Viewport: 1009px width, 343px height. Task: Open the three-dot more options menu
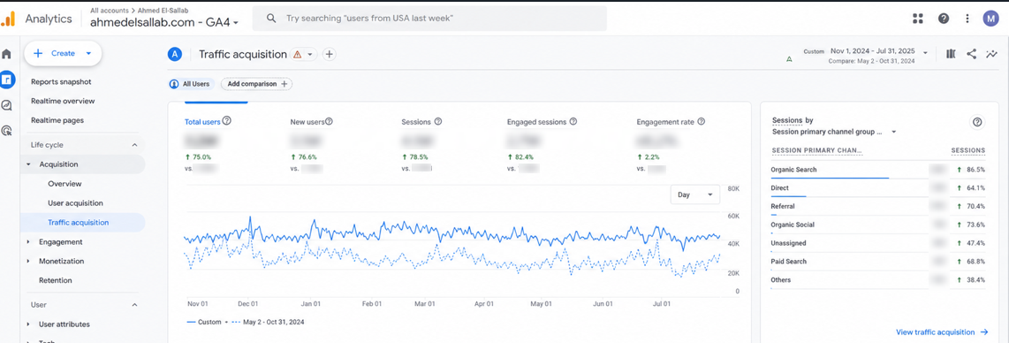967,19
